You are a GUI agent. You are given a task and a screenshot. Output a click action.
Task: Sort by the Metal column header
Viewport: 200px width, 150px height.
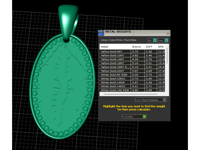[x=115, y=47]
